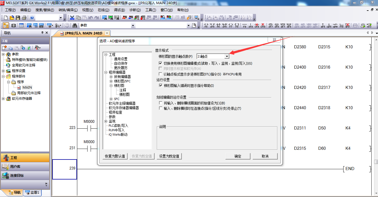Click the Print icon in toolbar
378x197 pixels.
point(24,18)
